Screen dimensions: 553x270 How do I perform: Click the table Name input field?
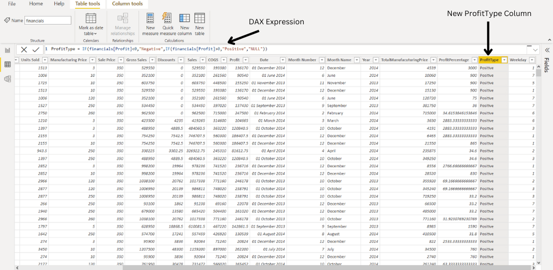pyautogui.click(x=48, y=21)
